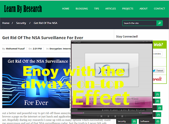Click the Shade button in KMPlayer
Screen dimensions: 169x124
105,110
